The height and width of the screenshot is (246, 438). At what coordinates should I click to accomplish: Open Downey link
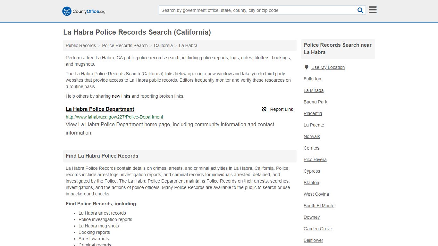(312, 217)
